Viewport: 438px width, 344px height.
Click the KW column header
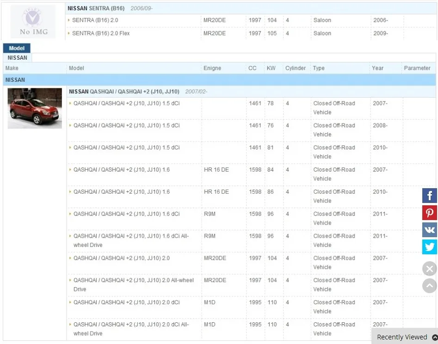click(x=271, y=68)
